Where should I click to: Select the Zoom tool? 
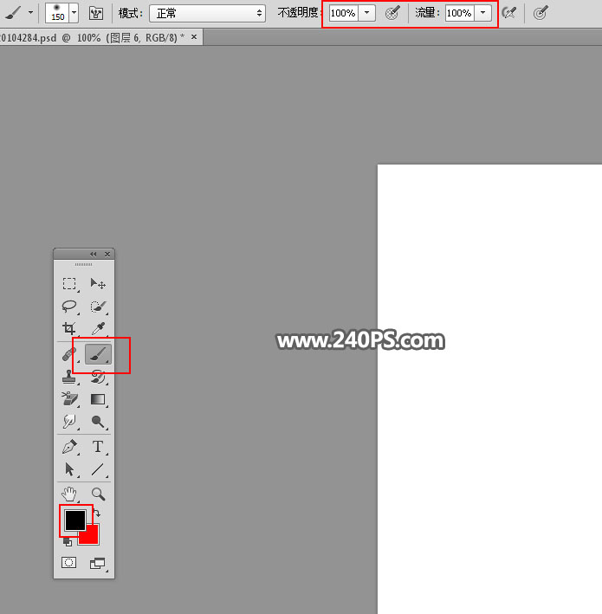click(x=98, y=494)
